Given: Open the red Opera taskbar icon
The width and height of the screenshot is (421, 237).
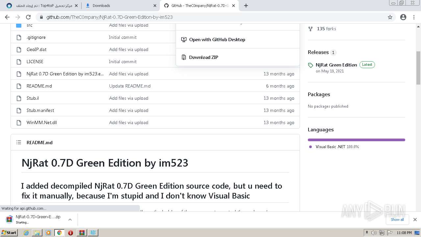Looking at the screenshot, I should click(70, 233).
